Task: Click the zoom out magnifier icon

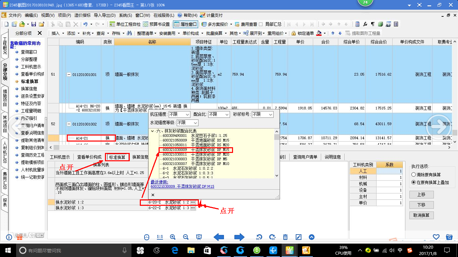Action: (x=186, y=237)
